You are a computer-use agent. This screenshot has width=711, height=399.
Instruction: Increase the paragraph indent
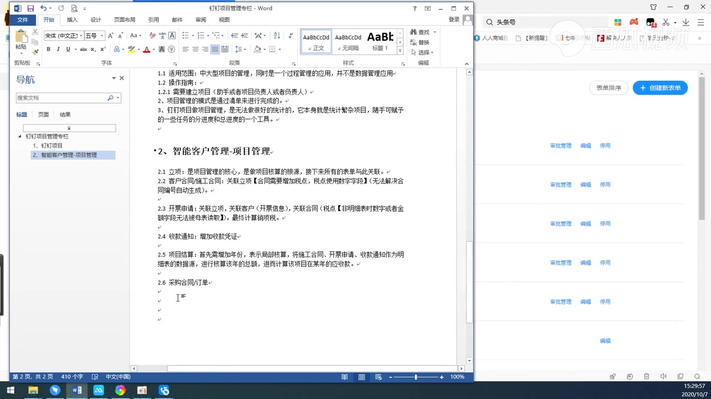[x=244, y=35]
